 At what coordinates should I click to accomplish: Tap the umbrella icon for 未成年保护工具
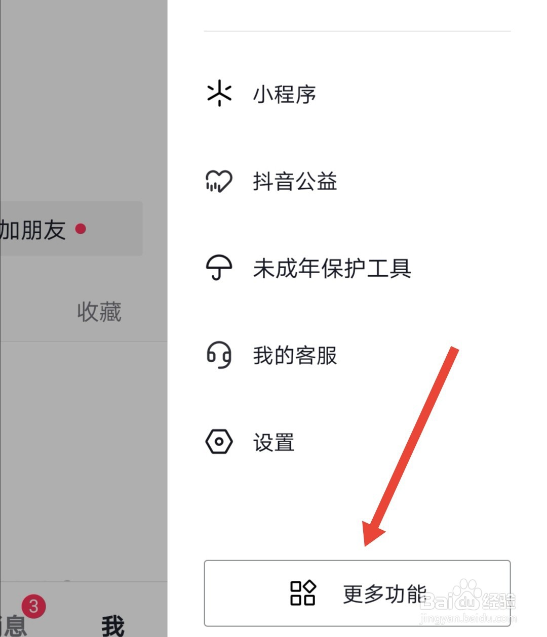219,268
